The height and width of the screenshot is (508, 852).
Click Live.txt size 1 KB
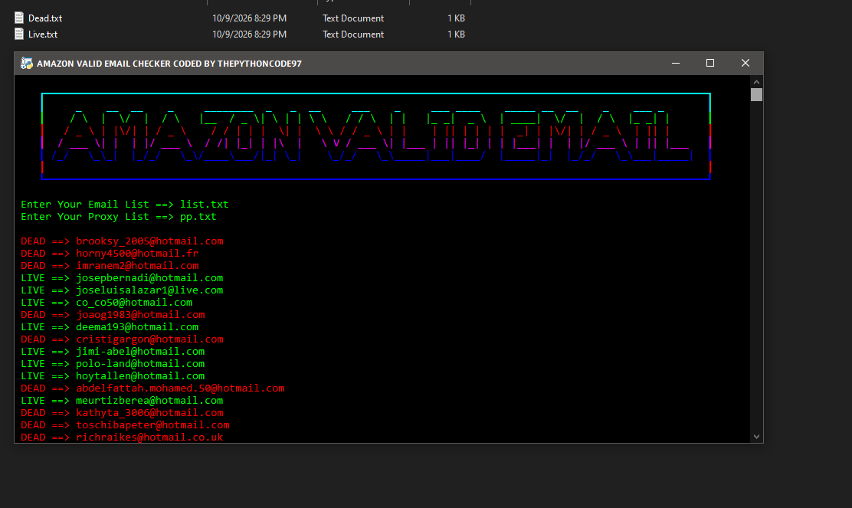457,34
